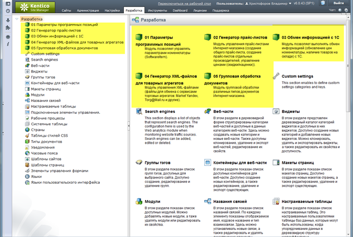Open chat settings gear icon
This screenshot has width=353, height=237.
pos(346,10)
